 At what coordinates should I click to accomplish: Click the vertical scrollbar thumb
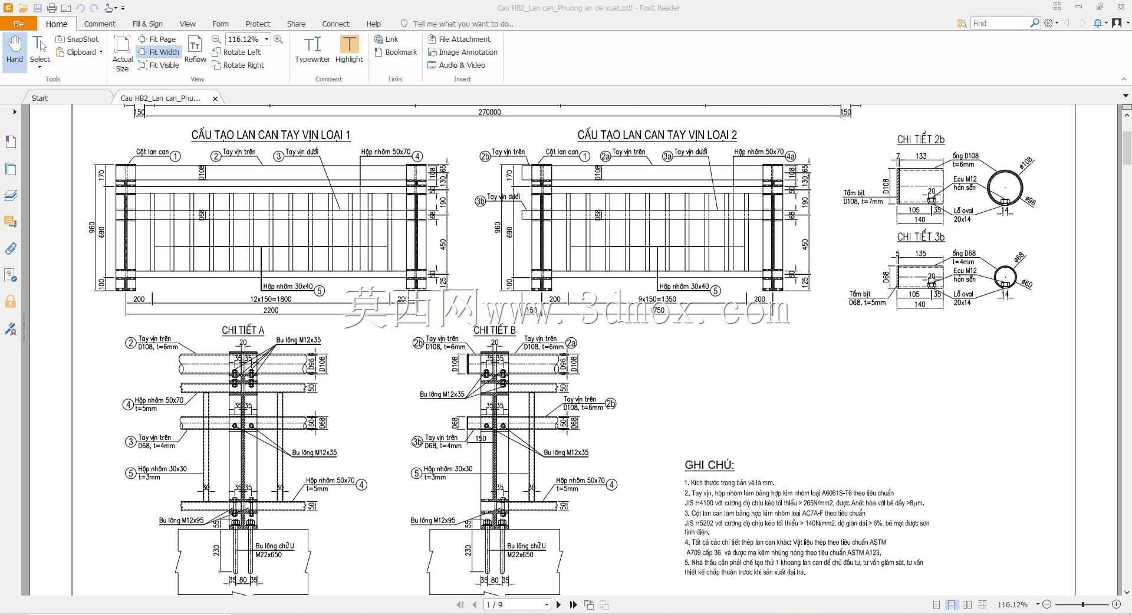(x=1126, y=147)
